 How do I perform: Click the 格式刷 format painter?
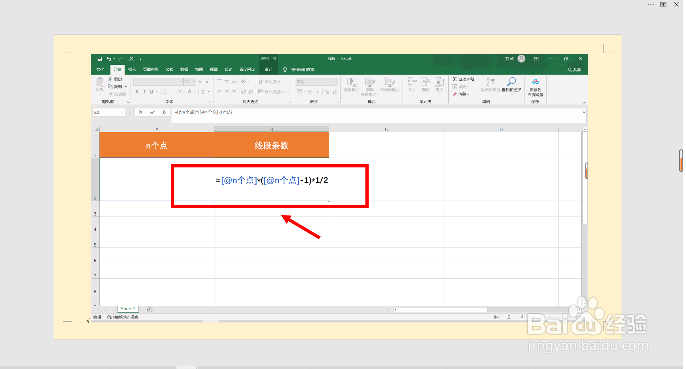[x=117, y=94]
